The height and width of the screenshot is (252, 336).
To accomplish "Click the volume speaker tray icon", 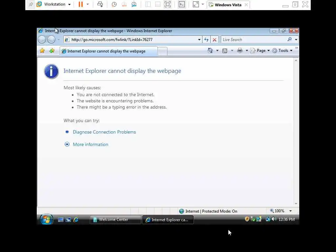I will [x=274, y=219].
